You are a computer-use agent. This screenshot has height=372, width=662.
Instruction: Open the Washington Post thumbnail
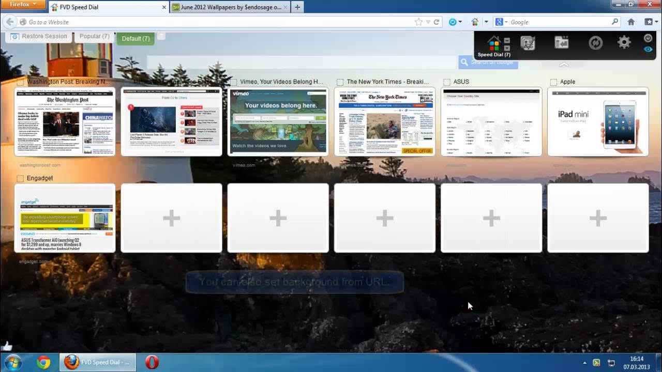(65, 121)
